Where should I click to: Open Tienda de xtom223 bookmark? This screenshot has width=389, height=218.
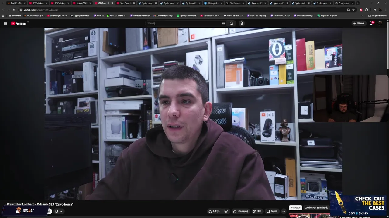[234, 15]
